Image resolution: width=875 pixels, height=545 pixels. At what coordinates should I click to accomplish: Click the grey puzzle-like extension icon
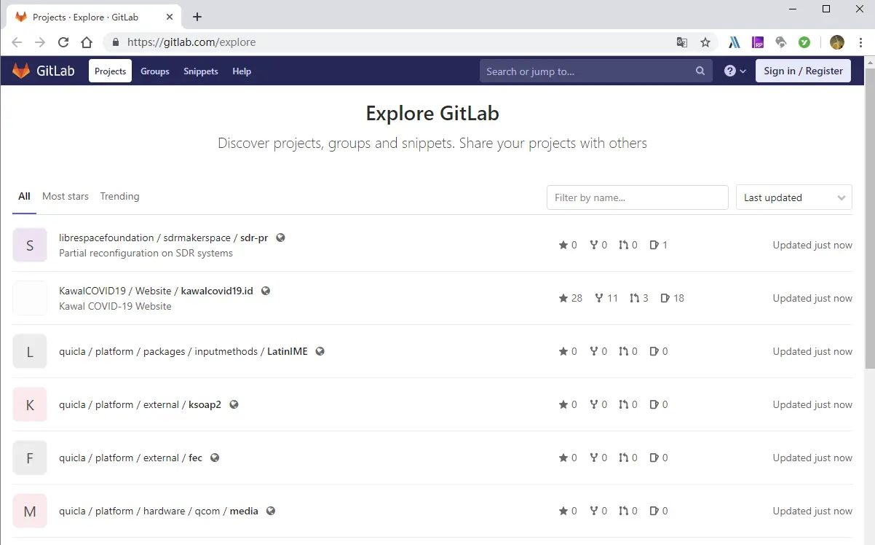click(781, 42)
